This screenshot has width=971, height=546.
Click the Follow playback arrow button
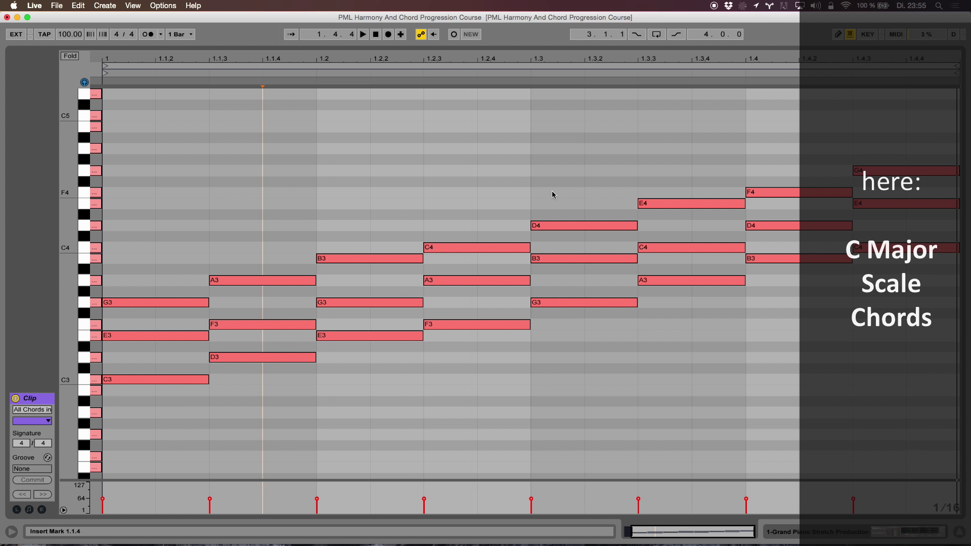pyautogui.click(x=291, y=34)
